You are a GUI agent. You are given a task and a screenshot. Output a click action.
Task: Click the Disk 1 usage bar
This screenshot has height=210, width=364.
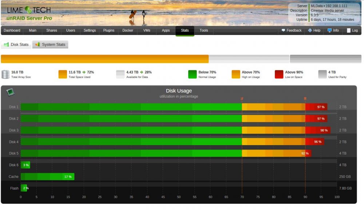click(174, 107)
